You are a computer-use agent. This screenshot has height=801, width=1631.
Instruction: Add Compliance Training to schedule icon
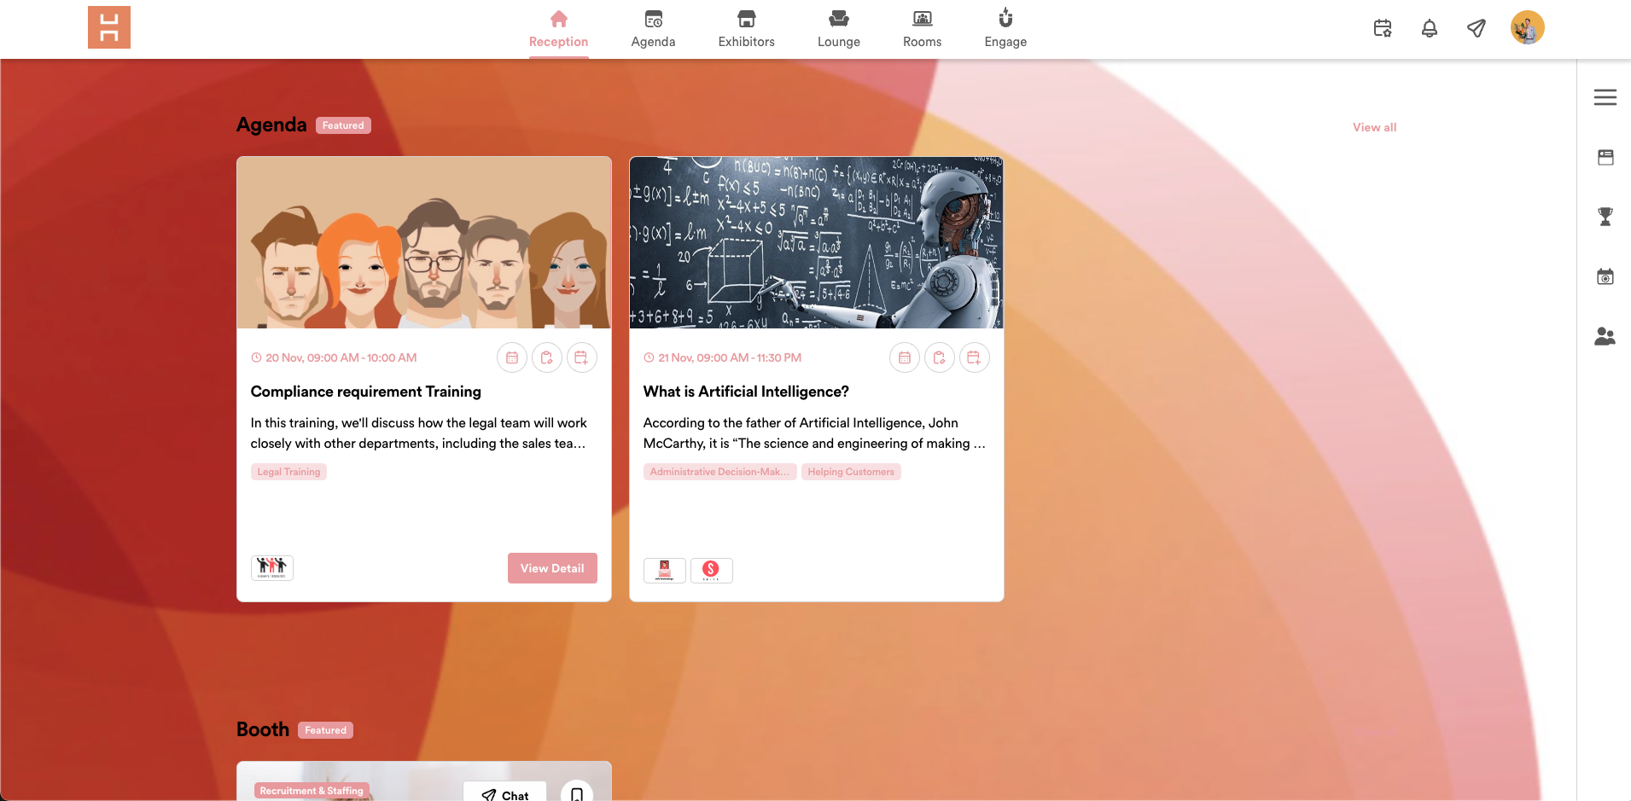(582, 357)
